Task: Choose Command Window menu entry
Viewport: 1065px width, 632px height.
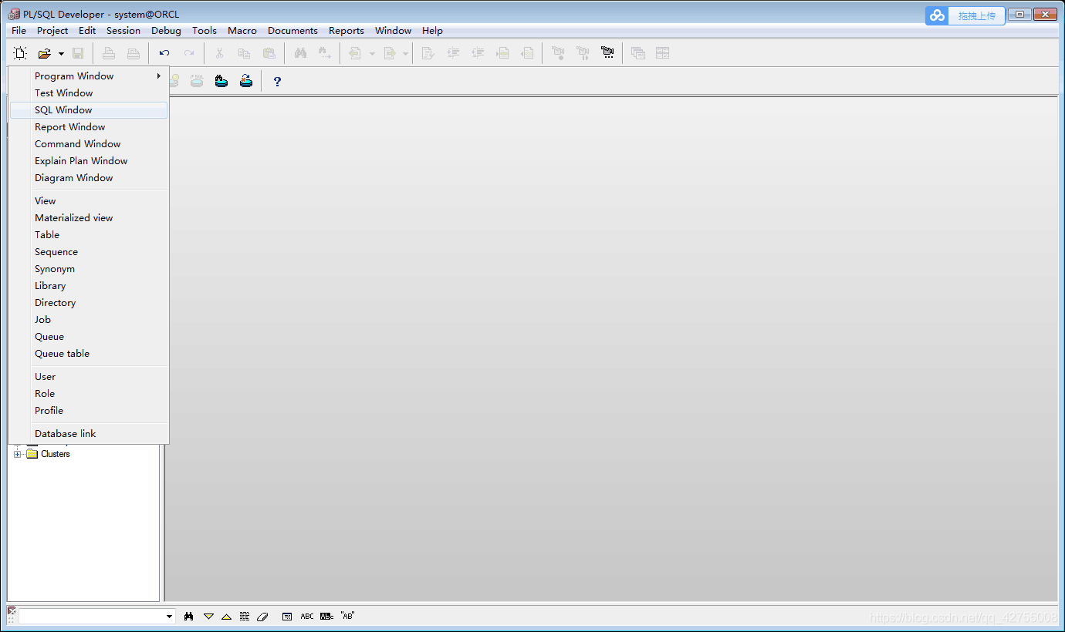Action: [89, 144]
